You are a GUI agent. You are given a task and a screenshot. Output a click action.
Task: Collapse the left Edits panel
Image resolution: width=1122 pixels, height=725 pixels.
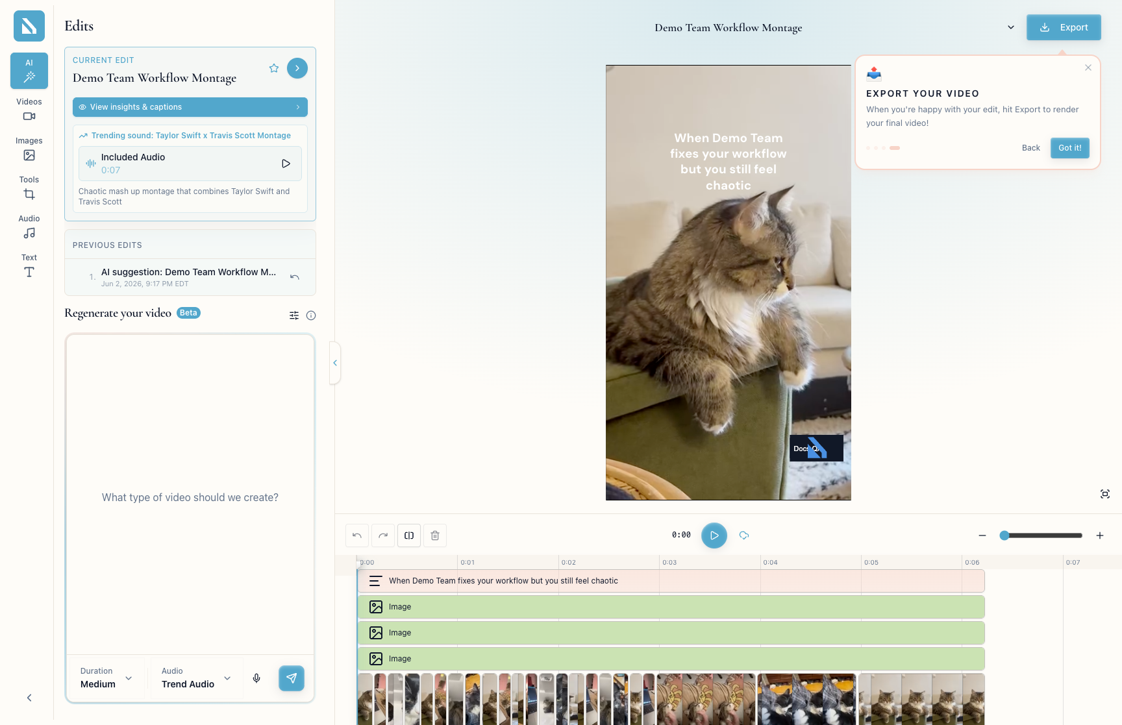pos(335,363)
